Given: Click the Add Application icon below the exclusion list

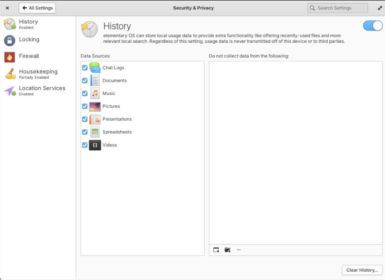Looking at the screenshot, I should pos(216,249).
